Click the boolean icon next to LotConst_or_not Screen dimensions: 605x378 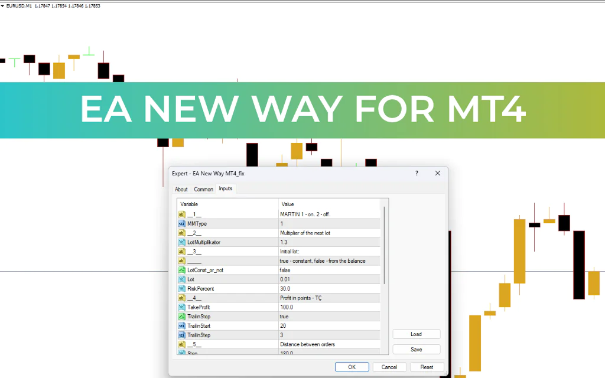(x=181, y=270)
